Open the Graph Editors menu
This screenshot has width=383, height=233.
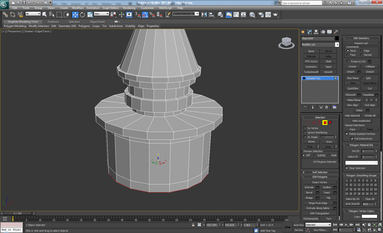click(111, 8)
